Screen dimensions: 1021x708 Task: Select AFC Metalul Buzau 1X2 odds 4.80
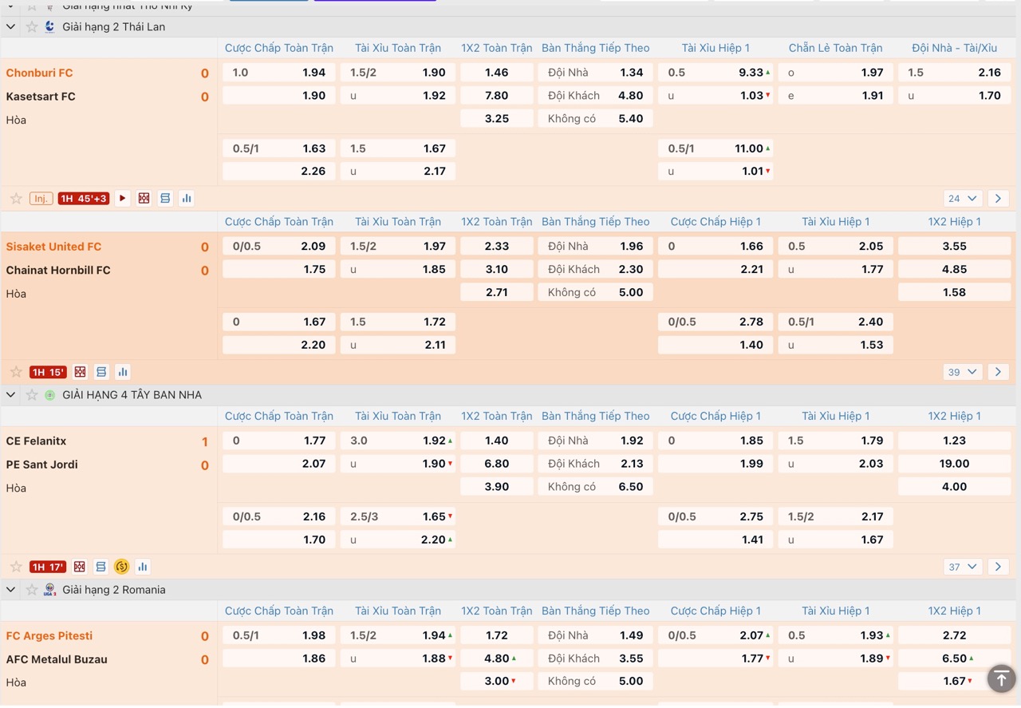[496, 659]
